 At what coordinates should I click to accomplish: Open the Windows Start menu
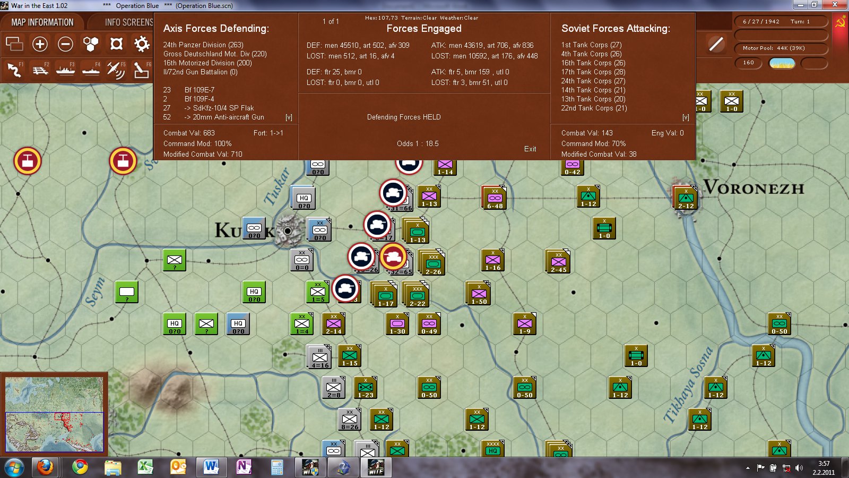[14, 467]
